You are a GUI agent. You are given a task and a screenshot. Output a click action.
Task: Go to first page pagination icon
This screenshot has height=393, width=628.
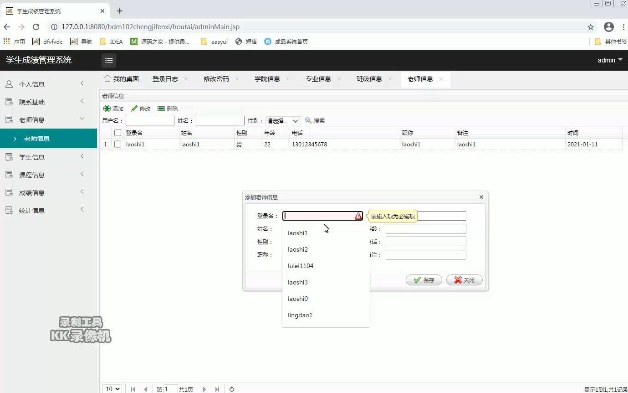click(x=133, y=389)
